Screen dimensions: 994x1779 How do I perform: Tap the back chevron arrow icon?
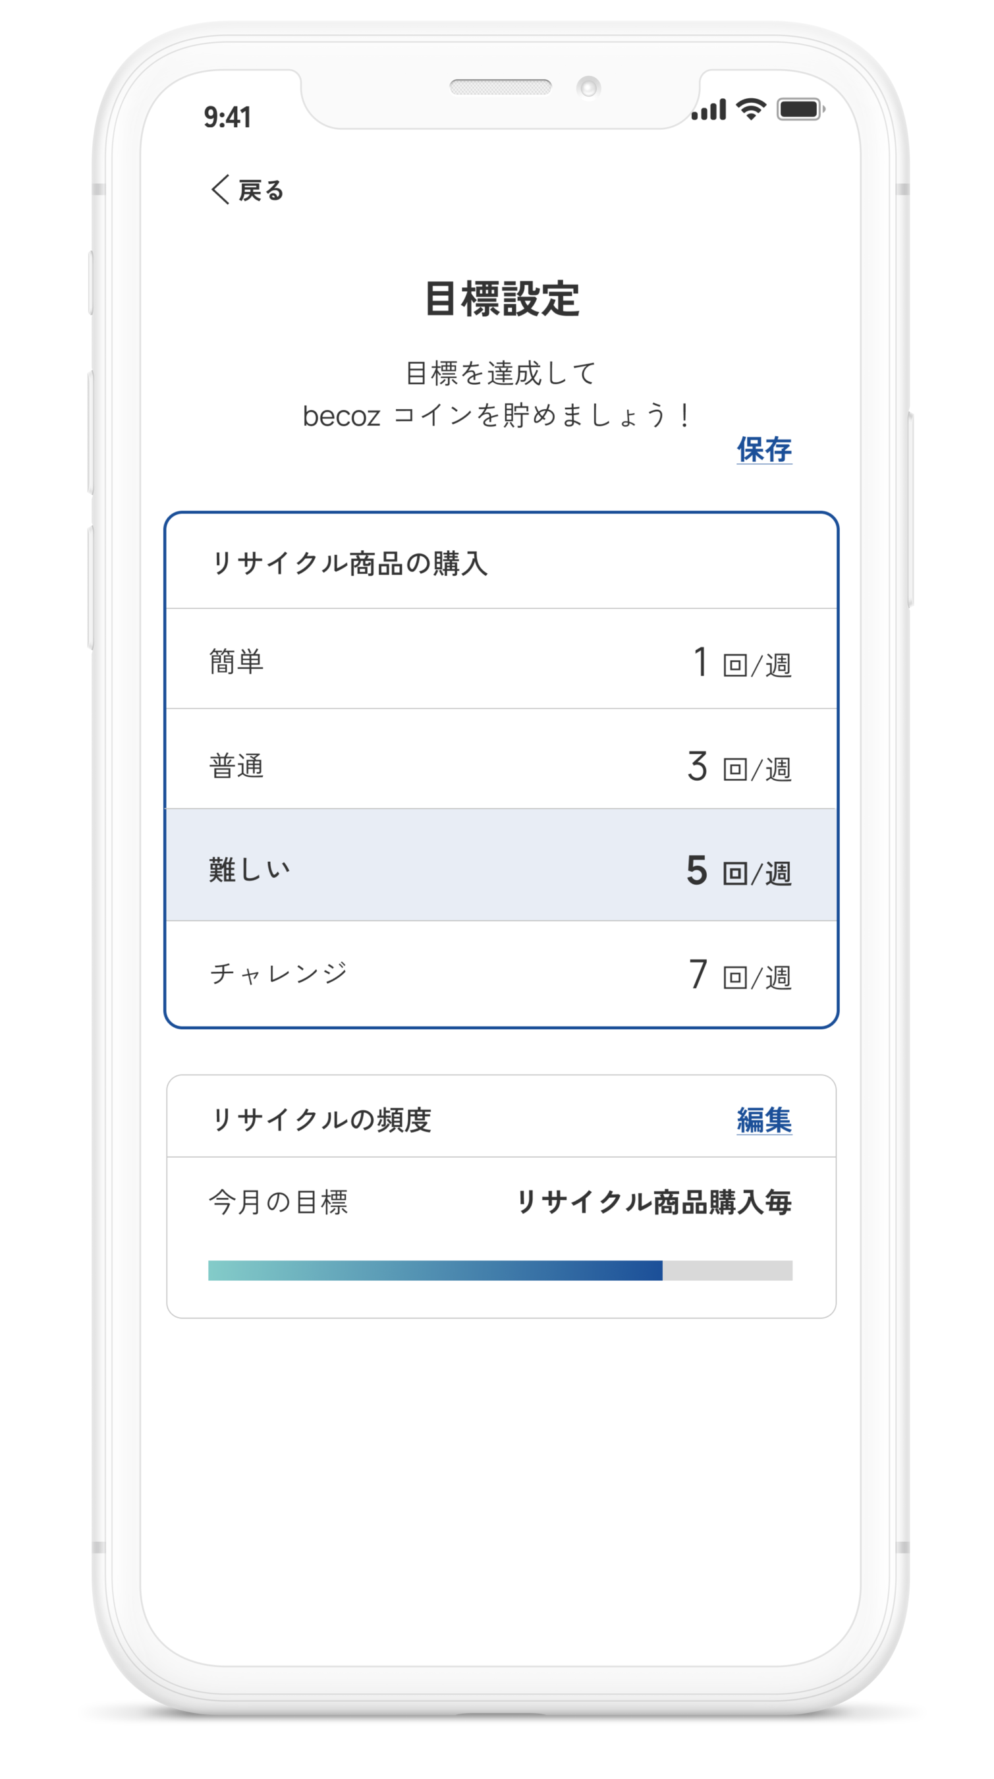coord(219,189)
